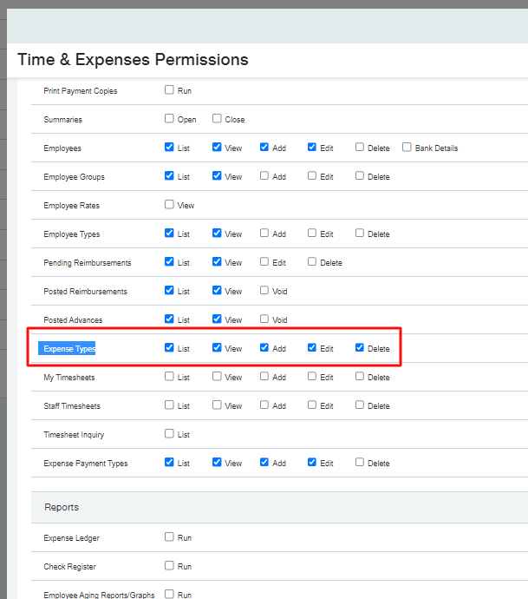Enable Delete for Pending Reimbursements
528x599 pixels.
click(x=312, y=261)
